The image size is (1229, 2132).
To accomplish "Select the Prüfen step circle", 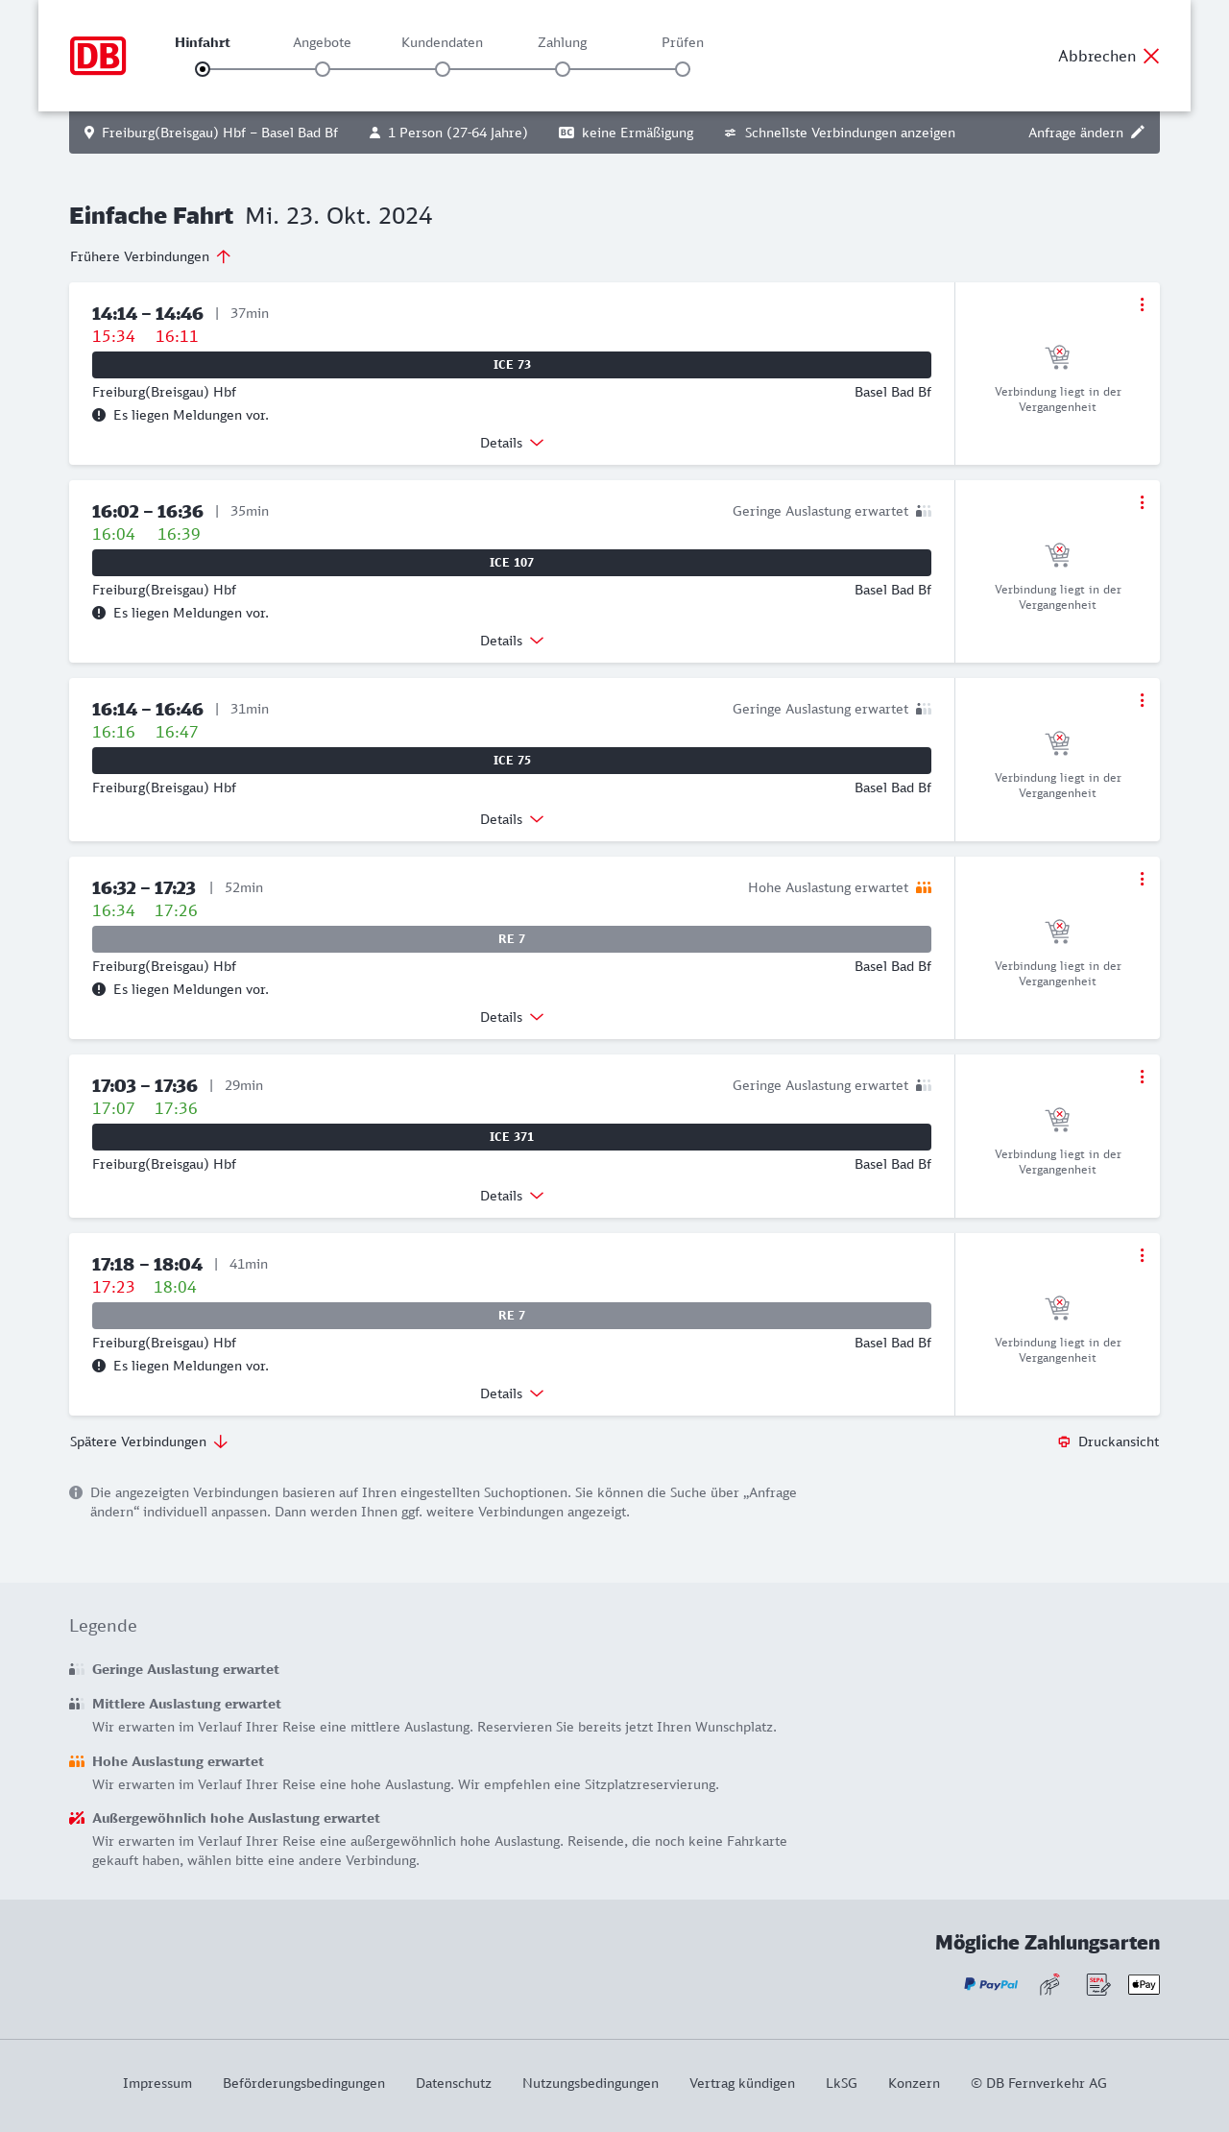I will [x=683, y=69].
